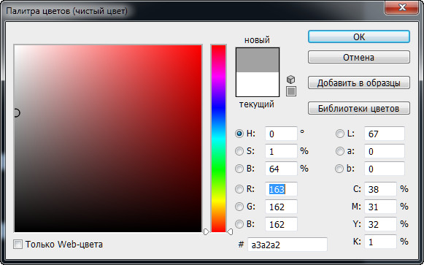Click the Lab a value field
Screen dimensions: 424x265
pyautogui.click(x=385, y=151)
